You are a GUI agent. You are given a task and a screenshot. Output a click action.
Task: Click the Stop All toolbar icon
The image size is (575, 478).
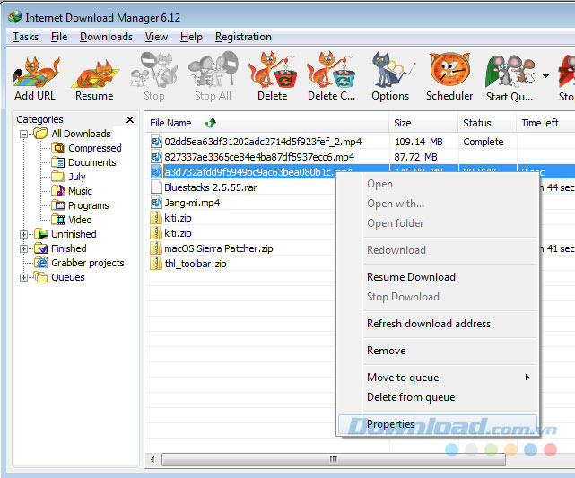(x=213, y=77)
